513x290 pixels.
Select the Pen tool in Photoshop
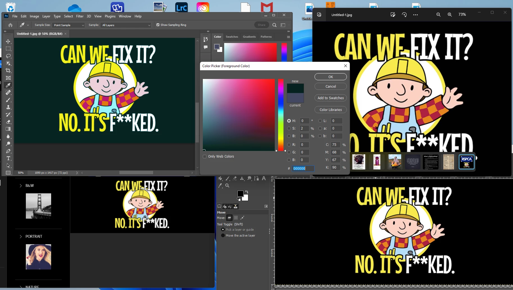8,151
